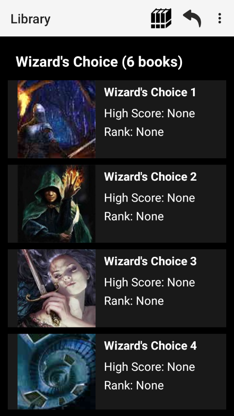
Task: Open Wizard's Choice 2 title
Action: [151, 177]
